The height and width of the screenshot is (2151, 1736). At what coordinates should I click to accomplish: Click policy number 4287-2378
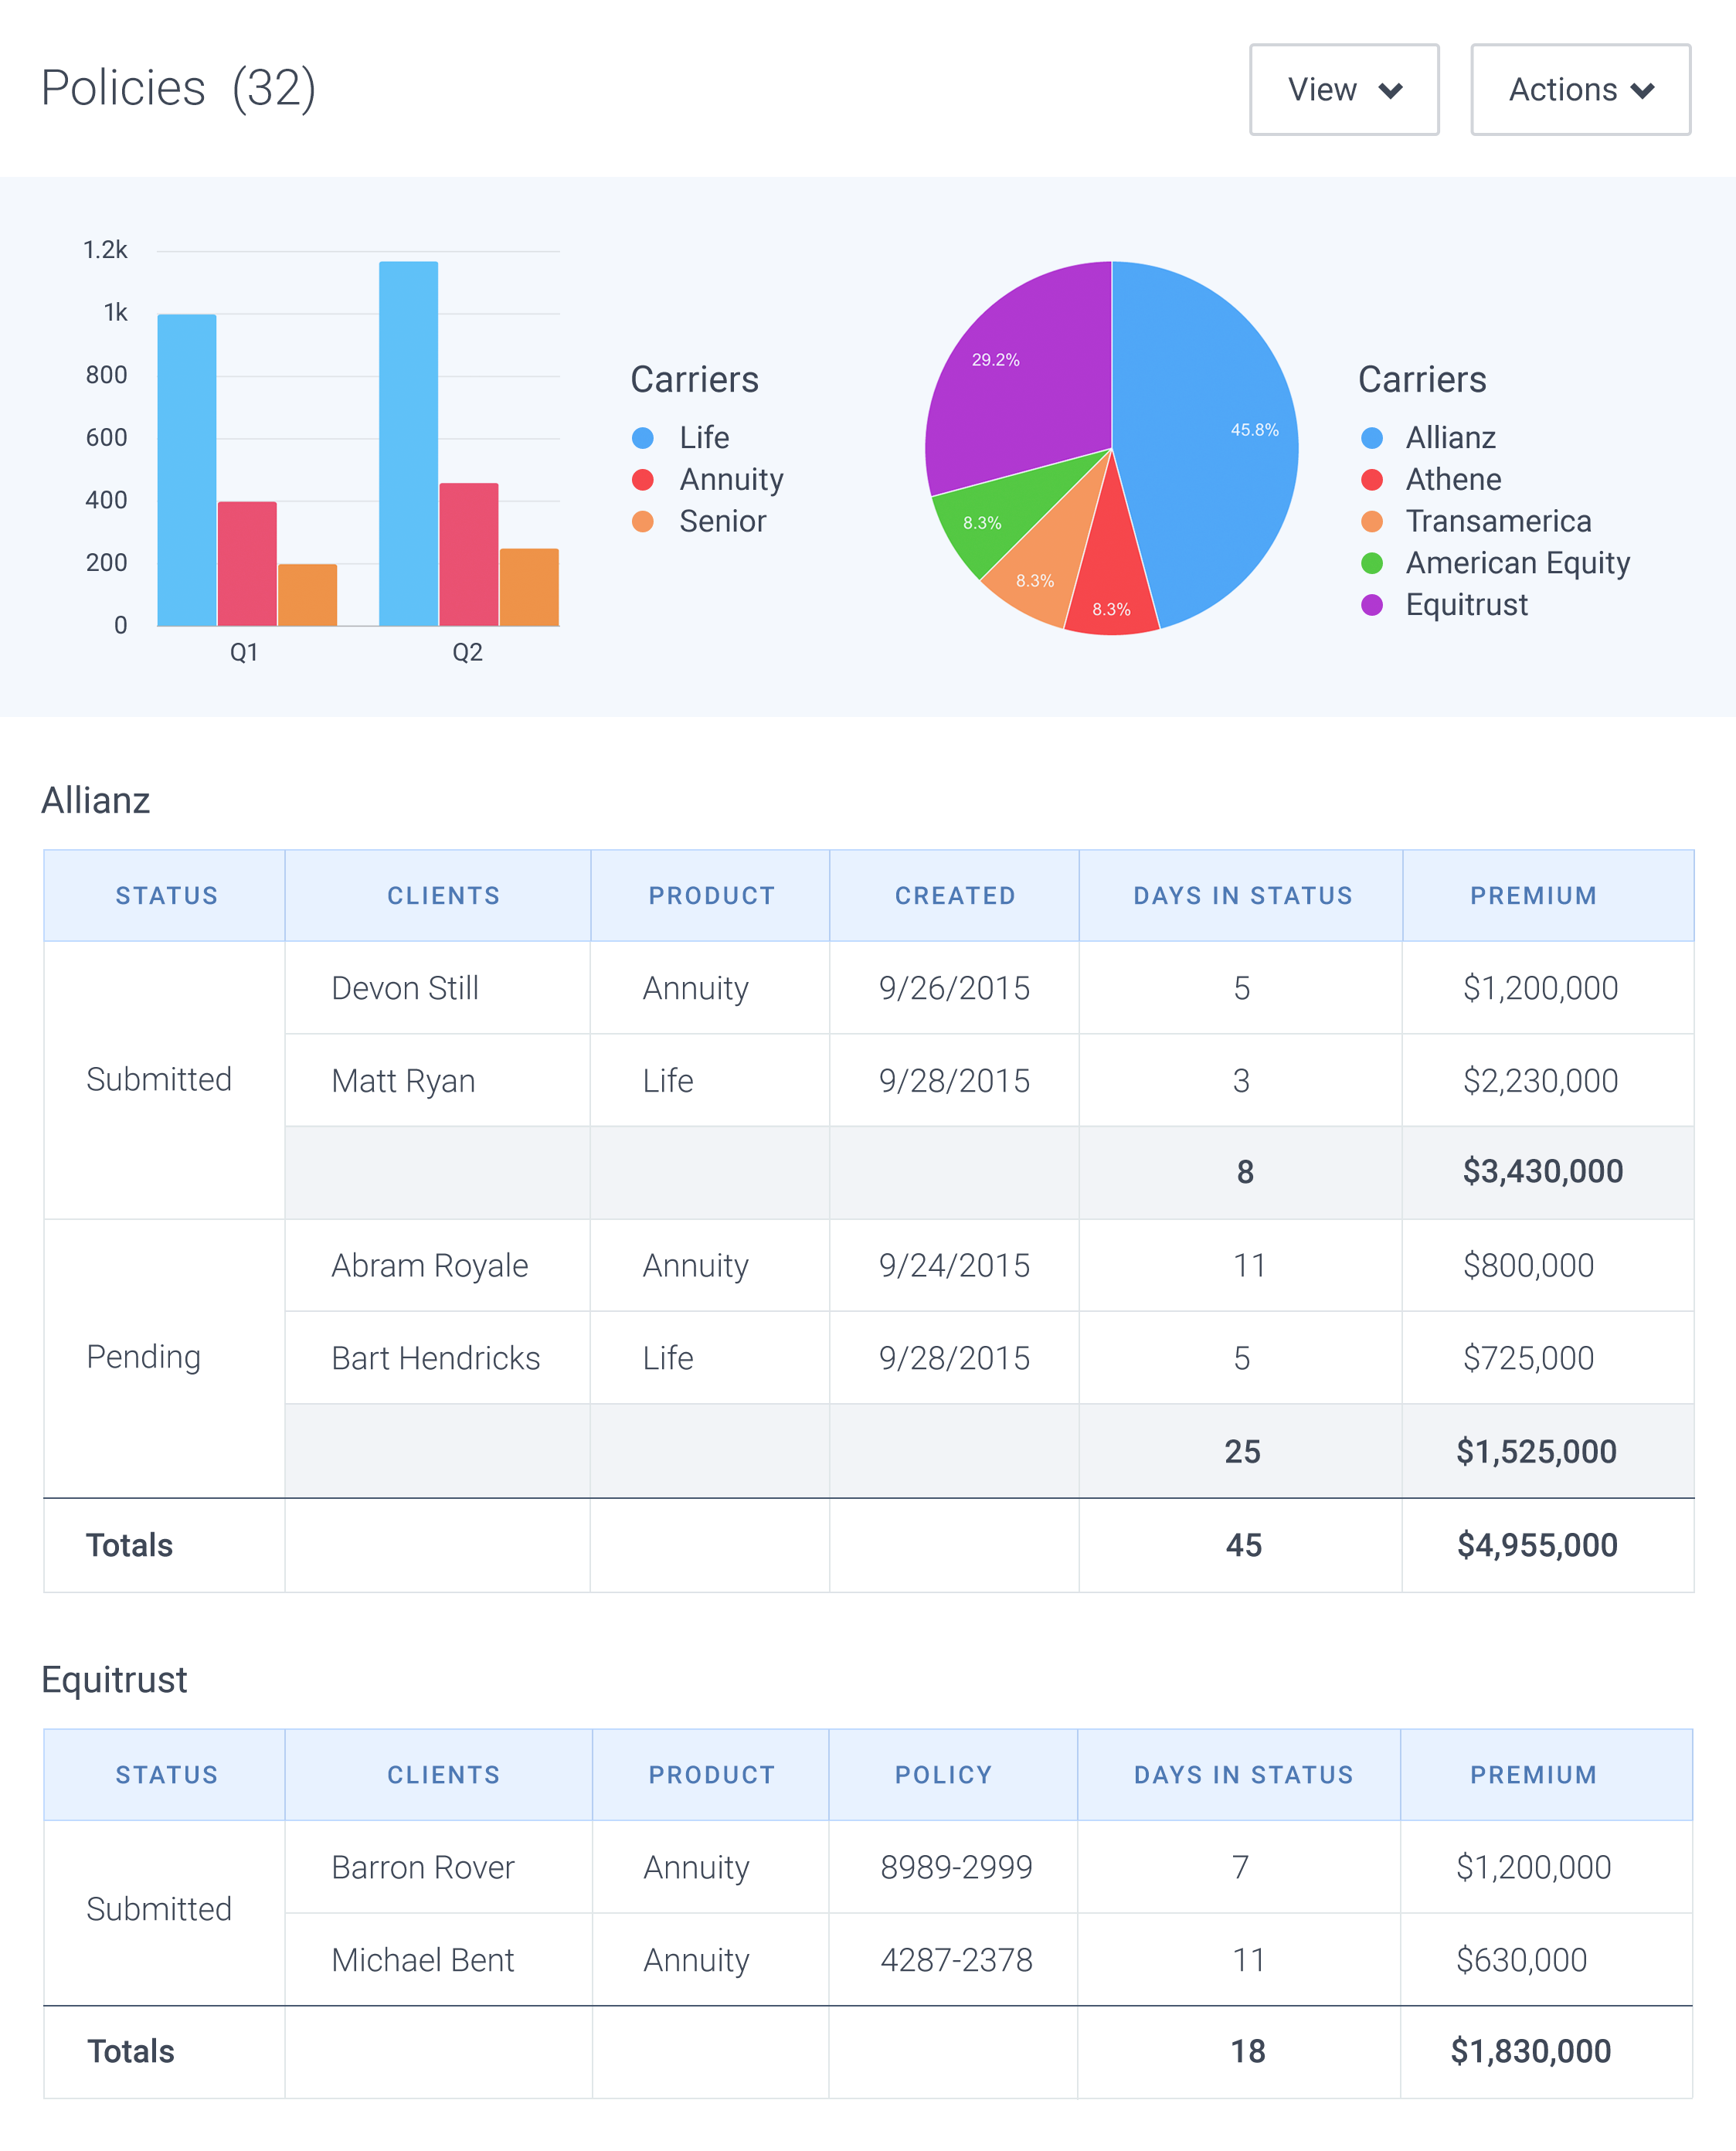point(956,1960)
